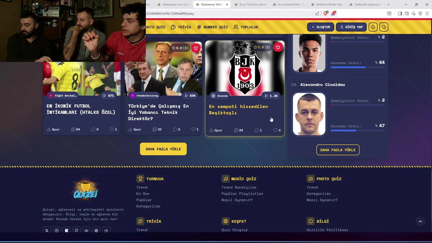Open the NUMBER QUIZ menu item
432x243 pixels.
coord(212,27)
